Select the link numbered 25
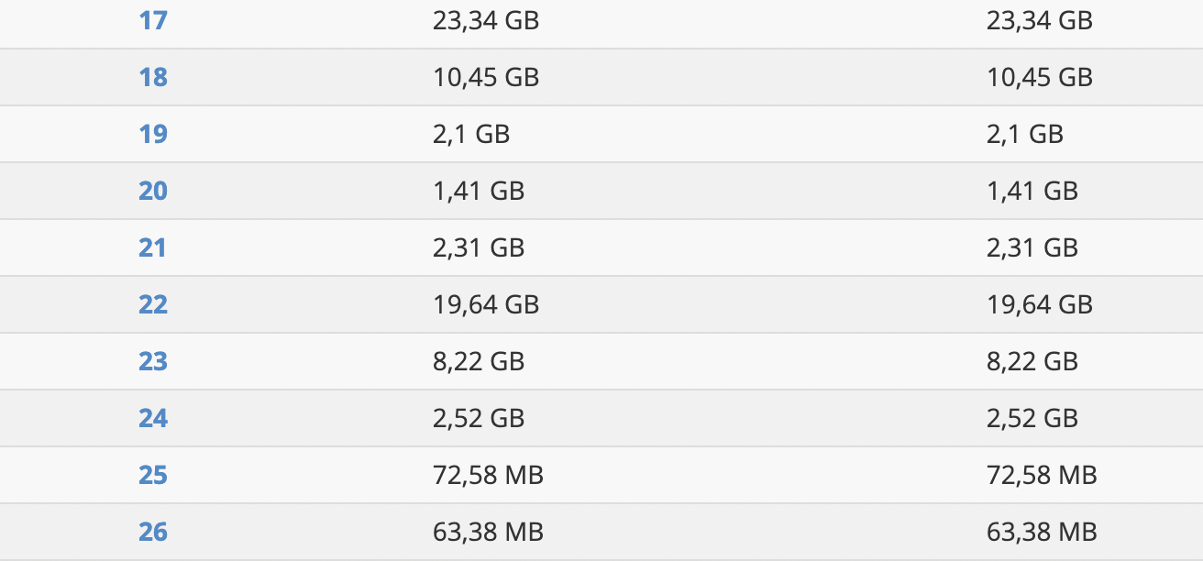 [153, 475]
